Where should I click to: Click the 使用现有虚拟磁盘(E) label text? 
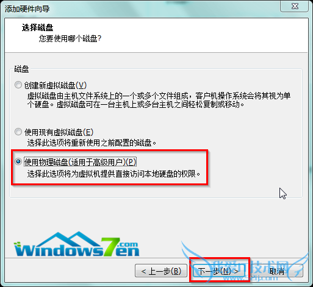point(59,132)
